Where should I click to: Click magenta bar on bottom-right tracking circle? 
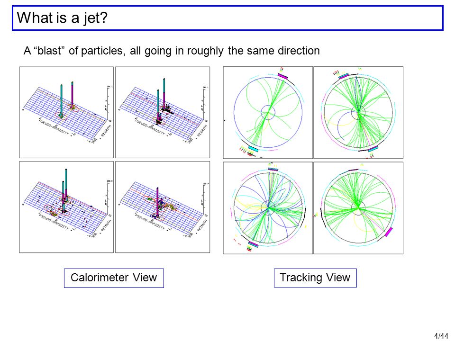(x=389, y=232)
